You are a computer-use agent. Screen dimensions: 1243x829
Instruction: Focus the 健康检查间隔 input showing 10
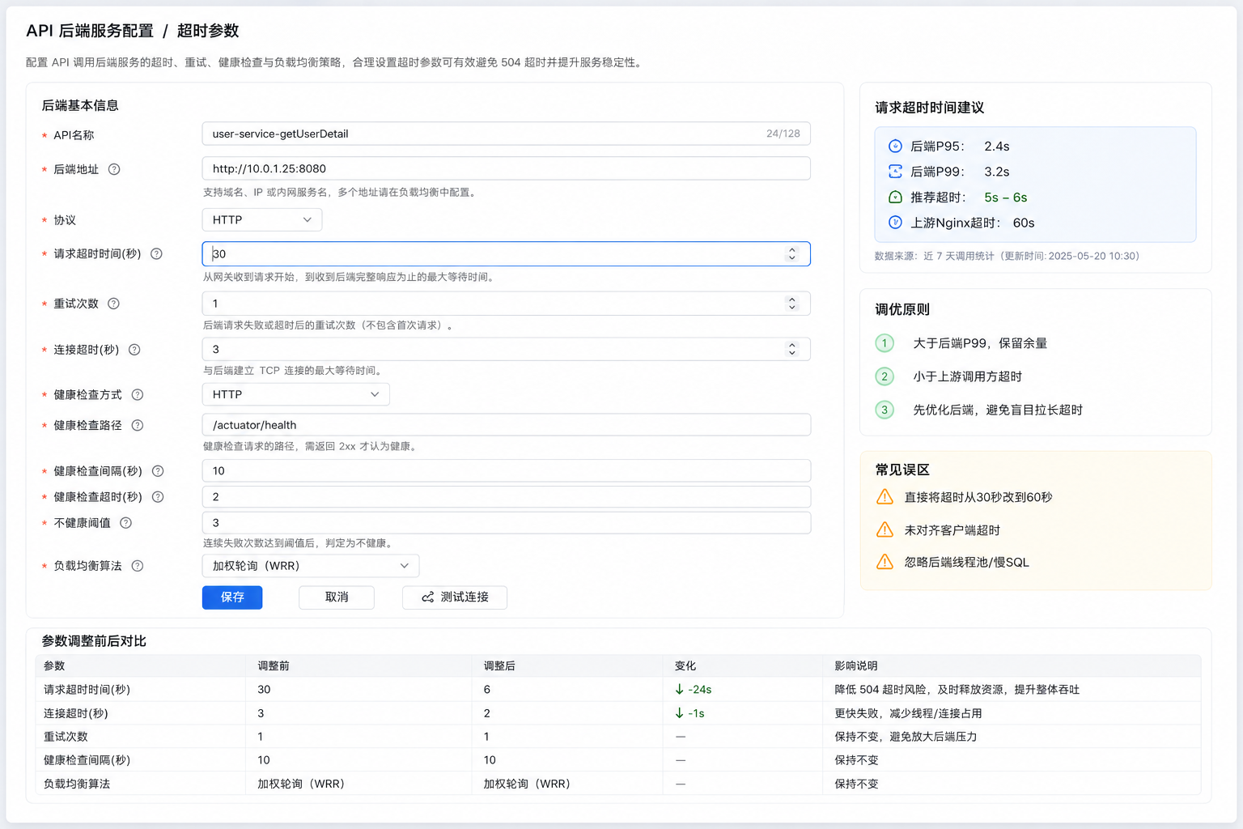[506, 471]
